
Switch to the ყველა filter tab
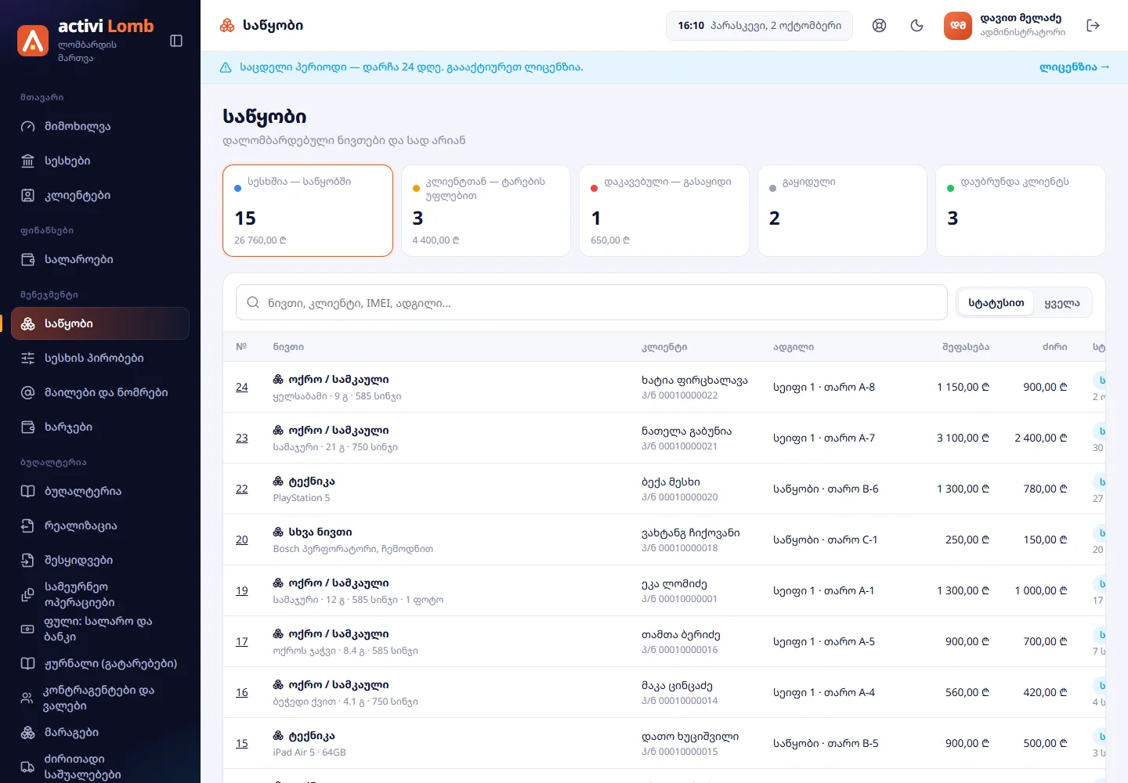[x=1062, y=302]
